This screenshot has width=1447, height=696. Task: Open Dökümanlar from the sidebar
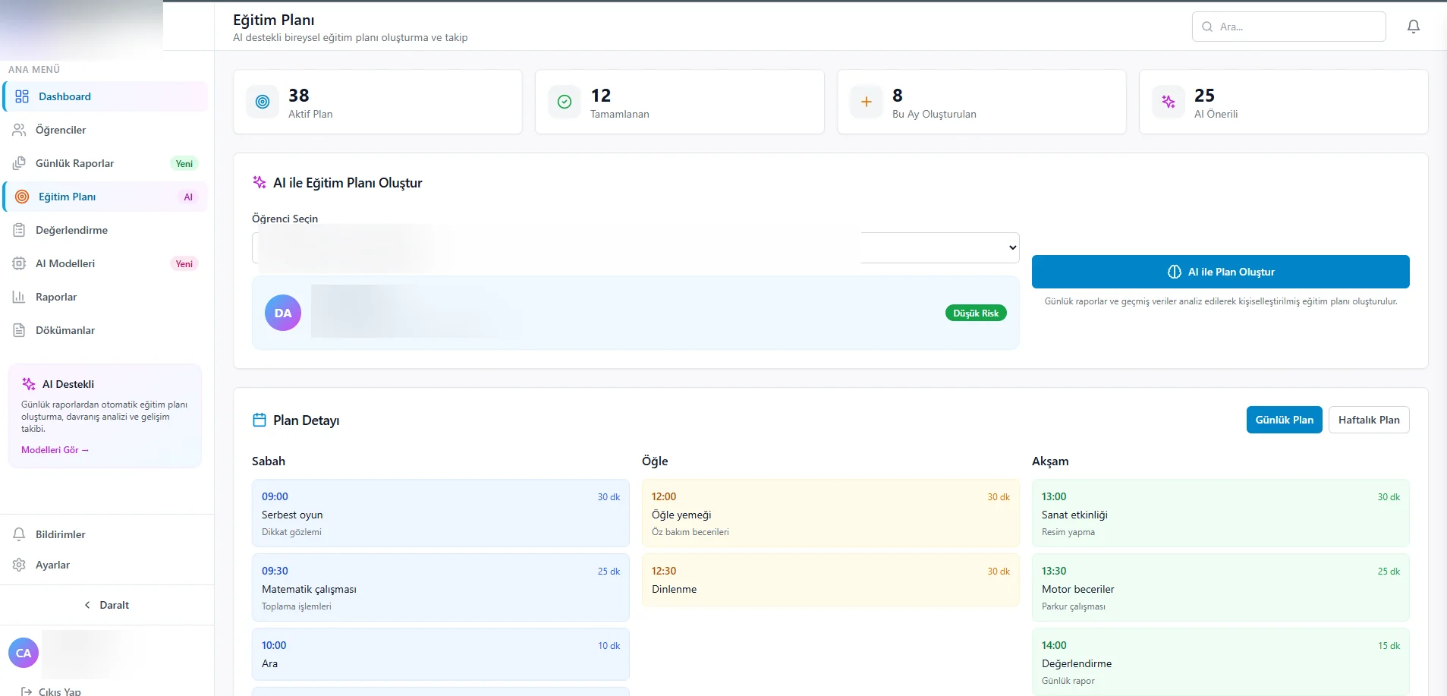(x=65, y=329)
